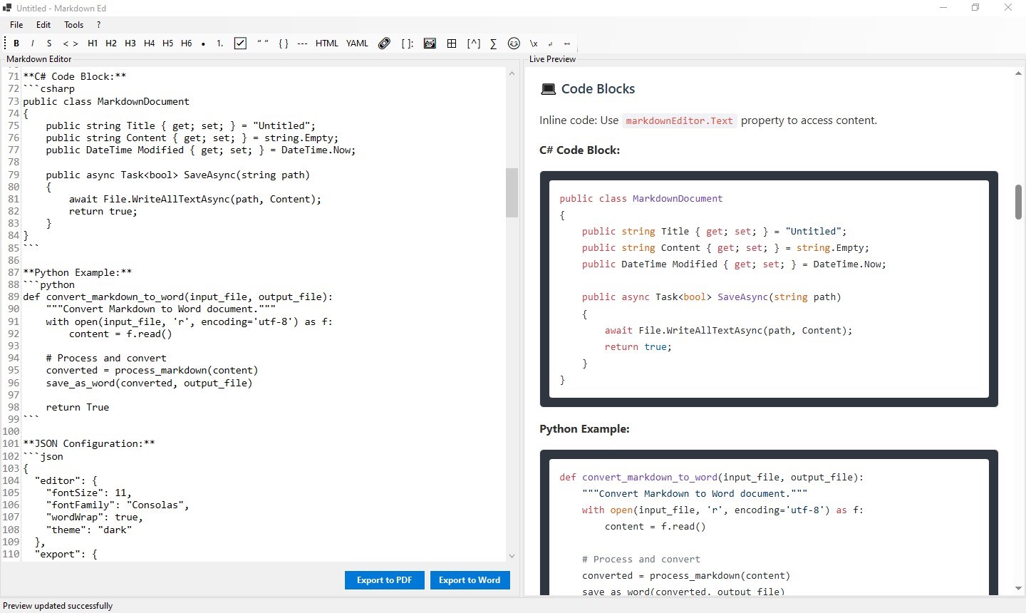Image resolution: width=1026 pixels, height=613 pixels.
Task: Insert an HTML block from the toolbar
Action: pyautogui.click(x=327, y=43)
